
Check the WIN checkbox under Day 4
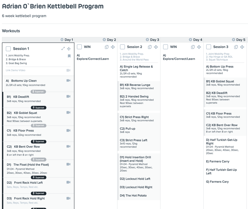click(166, 47)
